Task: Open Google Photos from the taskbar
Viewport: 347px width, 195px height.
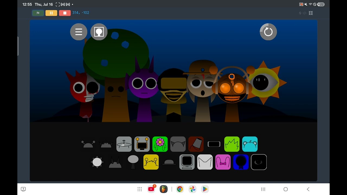Action: point(192,189)
